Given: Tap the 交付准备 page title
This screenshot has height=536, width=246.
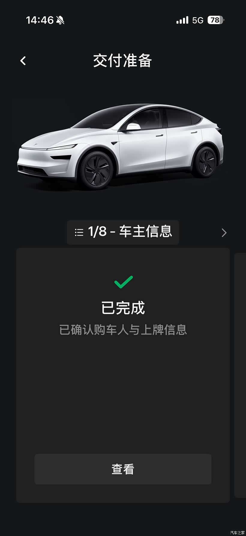Looking at the screenshot, I should pyautogui.click(x=122, y=61).
